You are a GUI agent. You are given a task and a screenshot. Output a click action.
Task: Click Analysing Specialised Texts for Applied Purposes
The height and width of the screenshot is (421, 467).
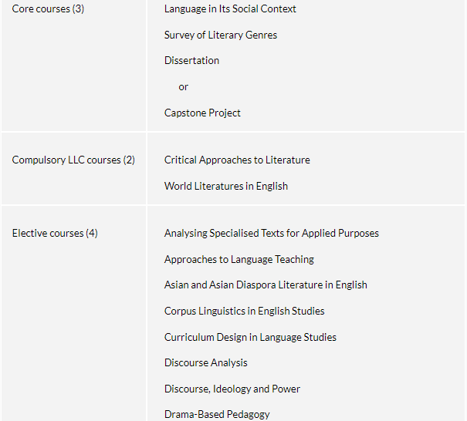point(272,234)
